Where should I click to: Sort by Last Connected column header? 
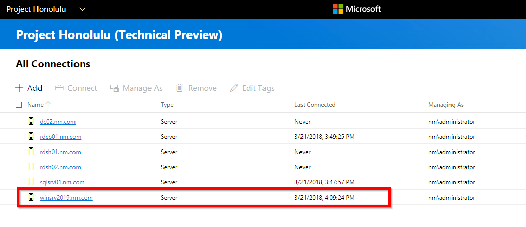click(315, 105)
